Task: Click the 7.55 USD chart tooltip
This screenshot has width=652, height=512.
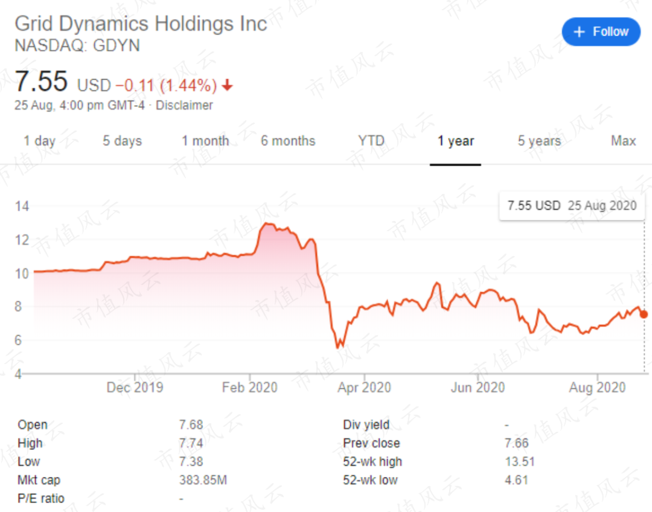Action: (571, 205)
